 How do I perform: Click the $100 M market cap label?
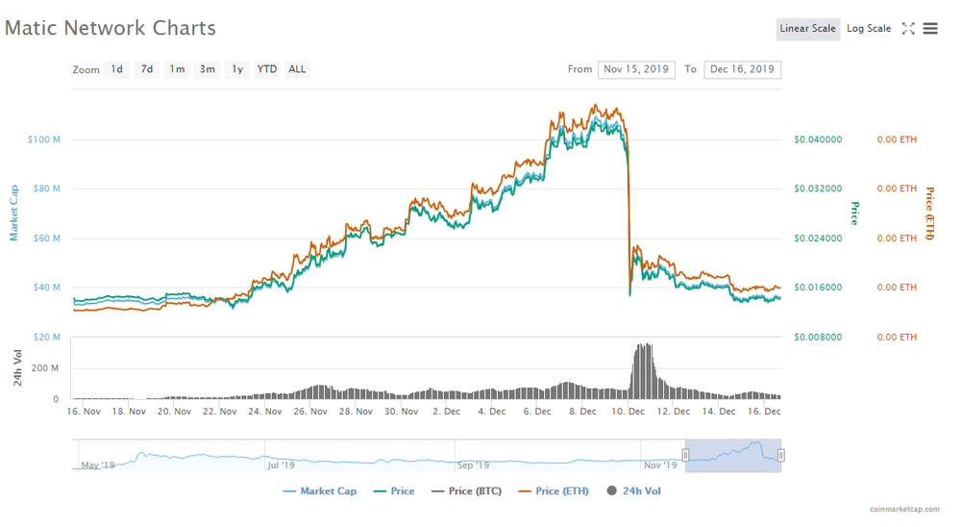click(43, 139)
